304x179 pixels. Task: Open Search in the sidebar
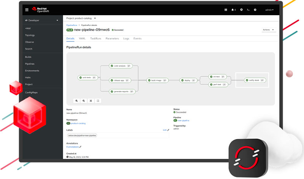click(x=29, y=49)
